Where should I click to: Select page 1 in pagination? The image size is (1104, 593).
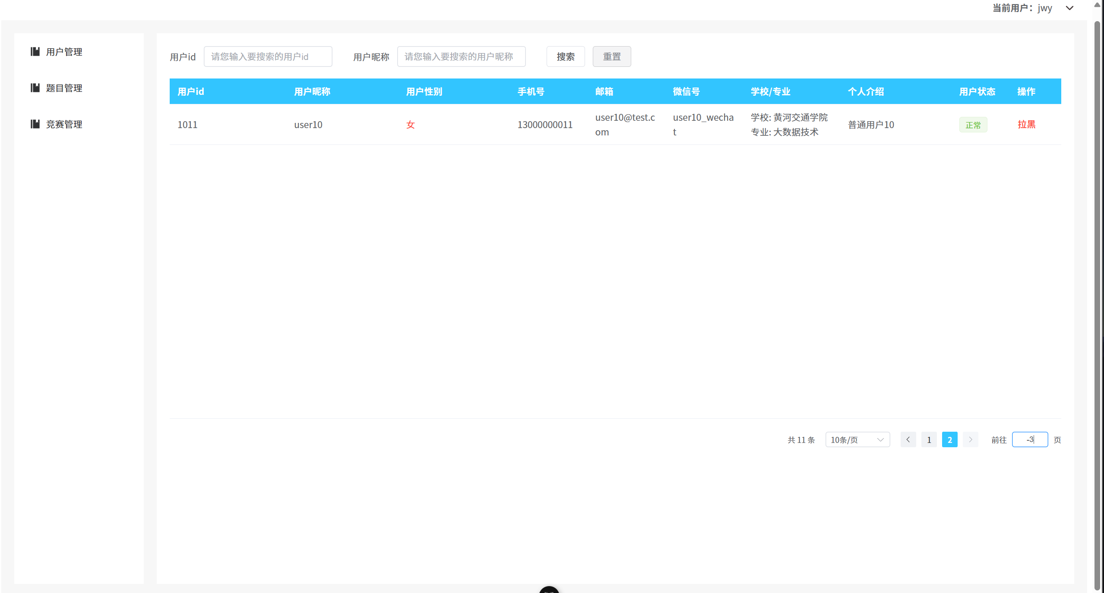click(x=929, y=439)
